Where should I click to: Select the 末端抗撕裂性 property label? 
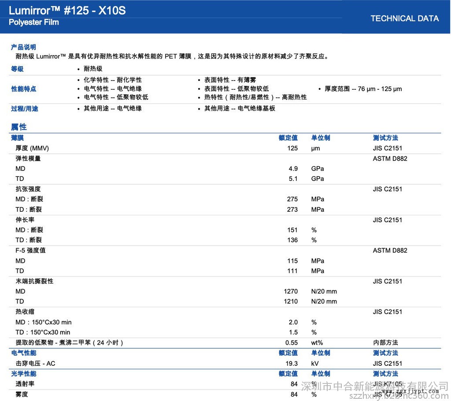(34, 281)
